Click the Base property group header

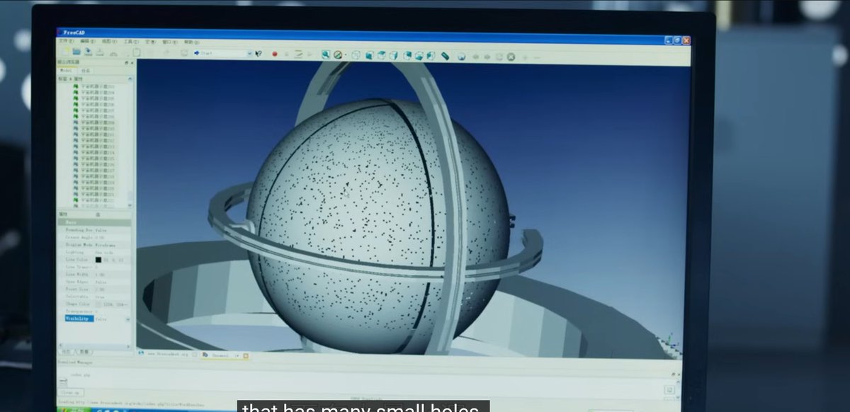93,222
